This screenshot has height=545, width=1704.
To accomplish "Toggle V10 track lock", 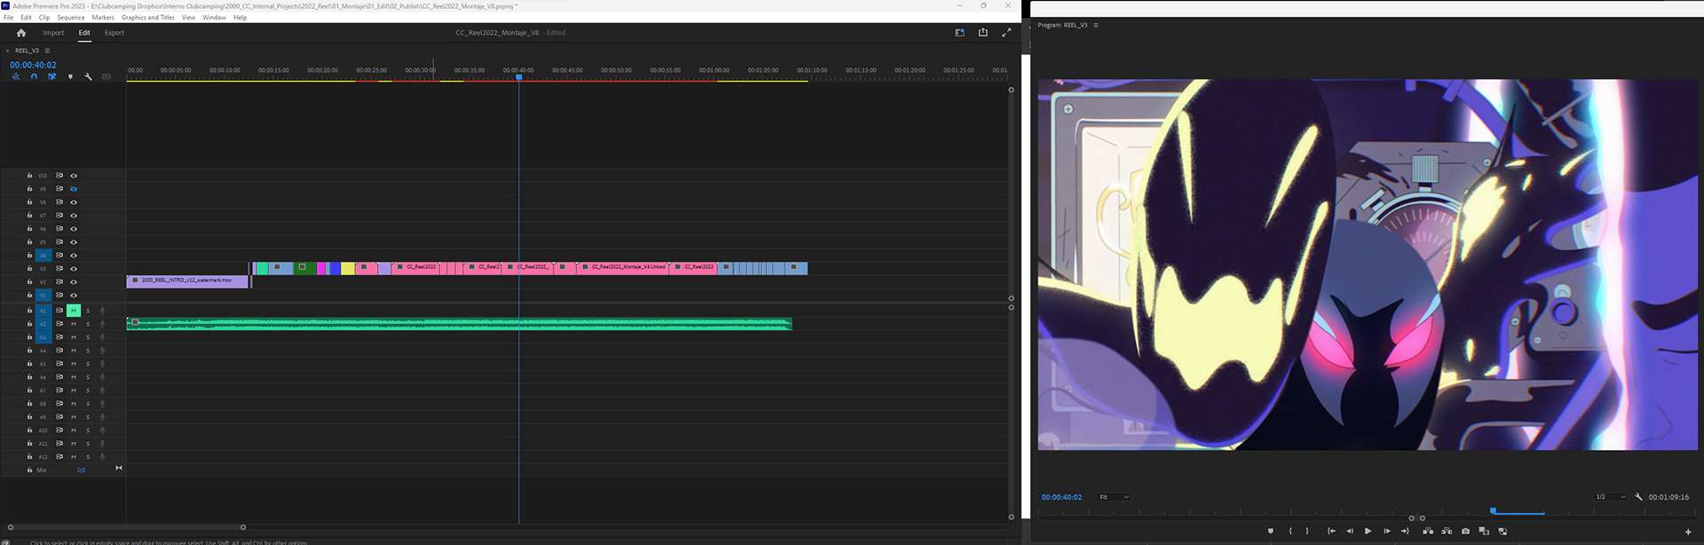I will pyautogui.click(x=29, y=176).
